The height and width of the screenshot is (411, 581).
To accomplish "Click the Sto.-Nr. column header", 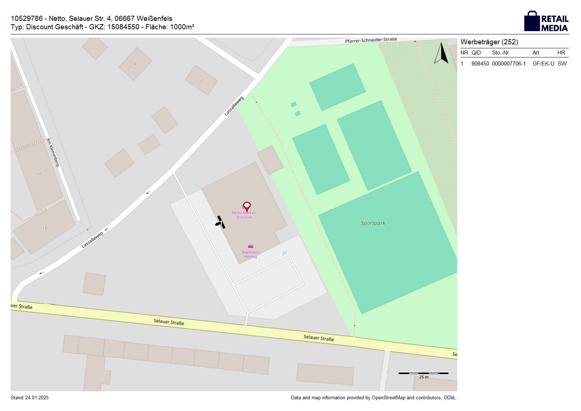I will tap(501, 53).
